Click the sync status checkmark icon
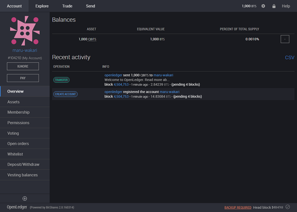Viewport: 297px width, 212px height. (288, 207)
